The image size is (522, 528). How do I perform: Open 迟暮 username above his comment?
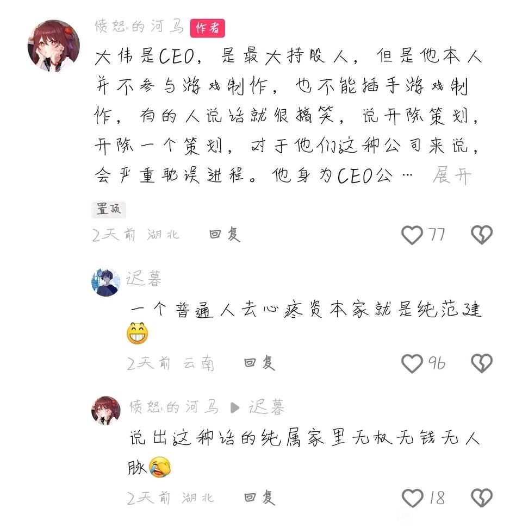pyautogui.click(x=144, y=278)
